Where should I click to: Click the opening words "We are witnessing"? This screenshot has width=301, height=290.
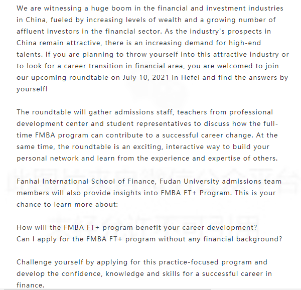47,9
